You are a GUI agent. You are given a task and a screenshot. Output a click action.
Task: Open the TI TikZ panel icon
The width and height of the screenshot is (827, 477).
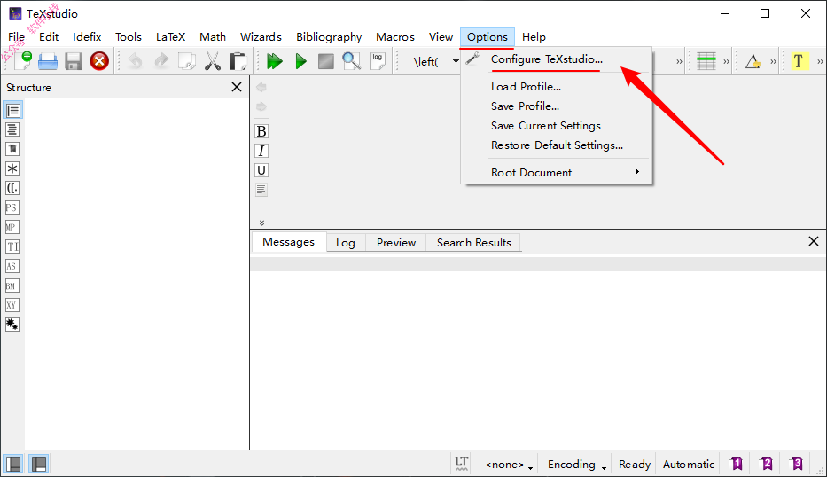pos(12,247)
